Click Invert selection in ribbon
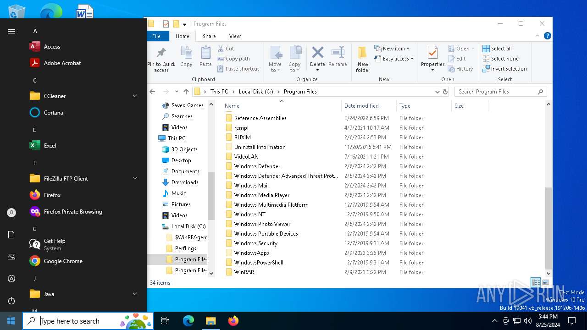The width and height of the screenshot is (587, 330). 504,69
